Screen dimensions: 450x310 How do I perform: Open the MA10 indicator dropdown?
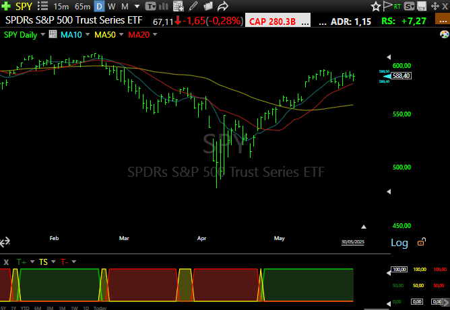click(88, 34)
